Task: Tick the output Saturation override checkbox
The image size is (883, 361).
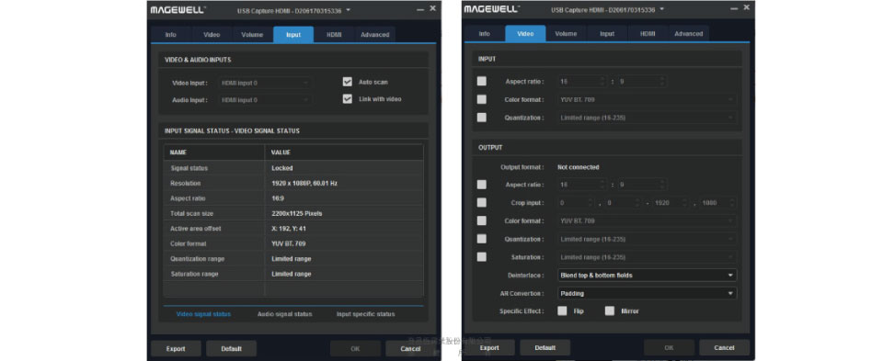Action: (x=481, y=257)
